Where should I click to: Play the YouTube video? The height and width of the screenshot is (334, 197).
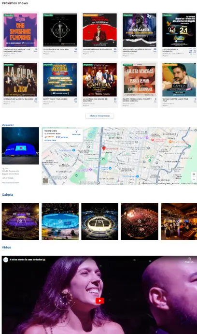(x=99, y=301)
